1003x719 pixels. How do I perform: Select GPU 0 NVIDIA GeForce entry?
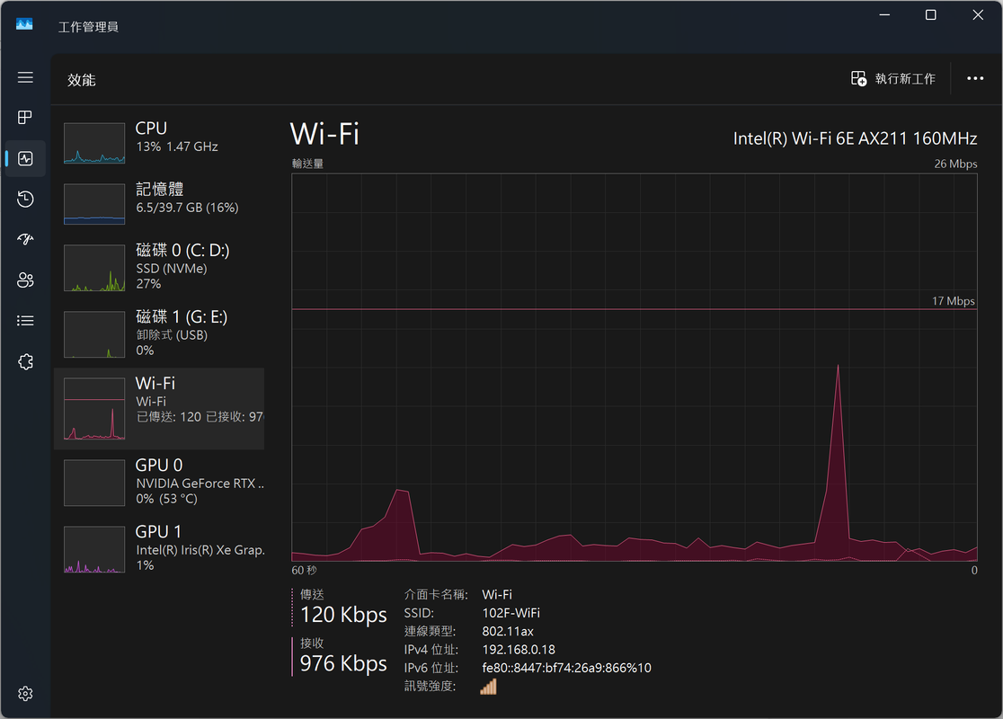[x=159, y=483]
